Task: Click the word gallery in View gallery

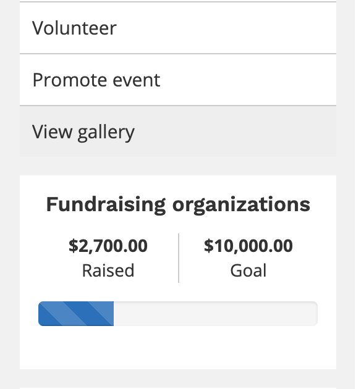Action: (106, 133)
